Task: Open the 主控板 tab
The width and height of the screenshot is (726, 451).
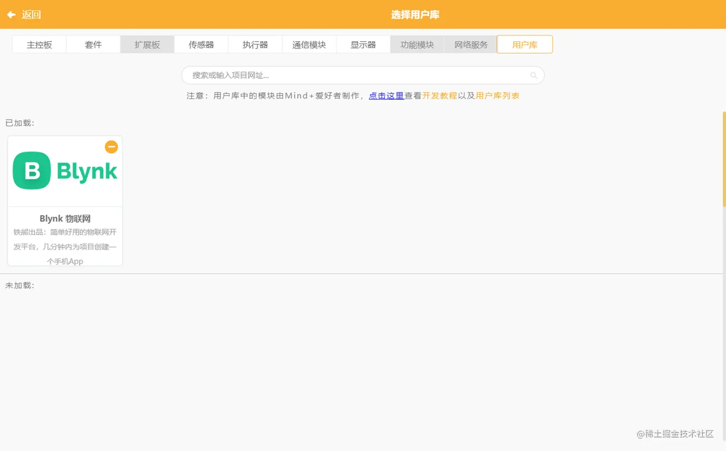Action: tap(39, 45)
